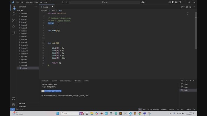Click the gear icon in the editor toolbar

tap(187, 7)
